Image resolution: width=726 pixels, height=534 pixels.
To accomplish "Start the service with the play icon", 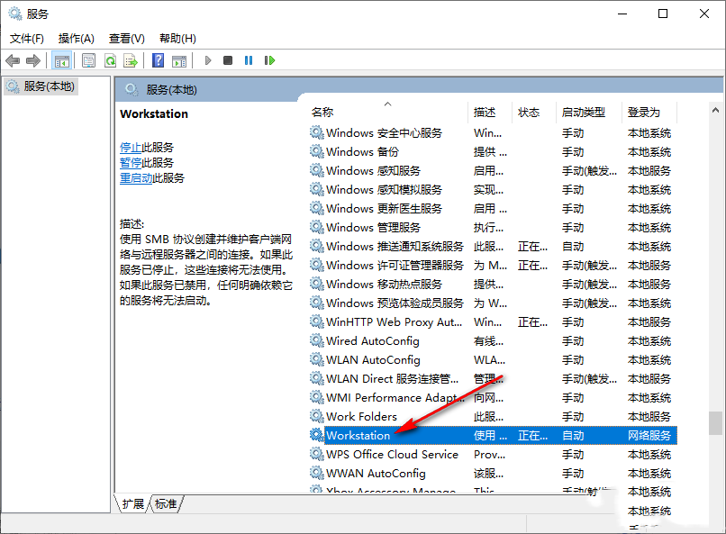I will pyautogui.click(x=207, y=60).
